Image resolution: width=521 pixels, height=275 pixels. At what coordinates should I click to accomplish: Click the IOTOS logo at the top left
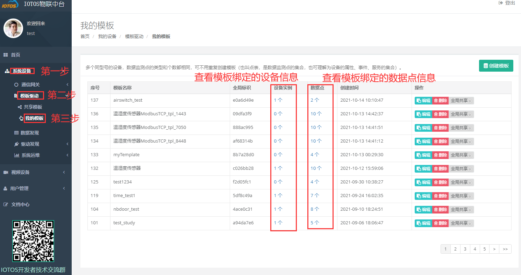(10, 5)
